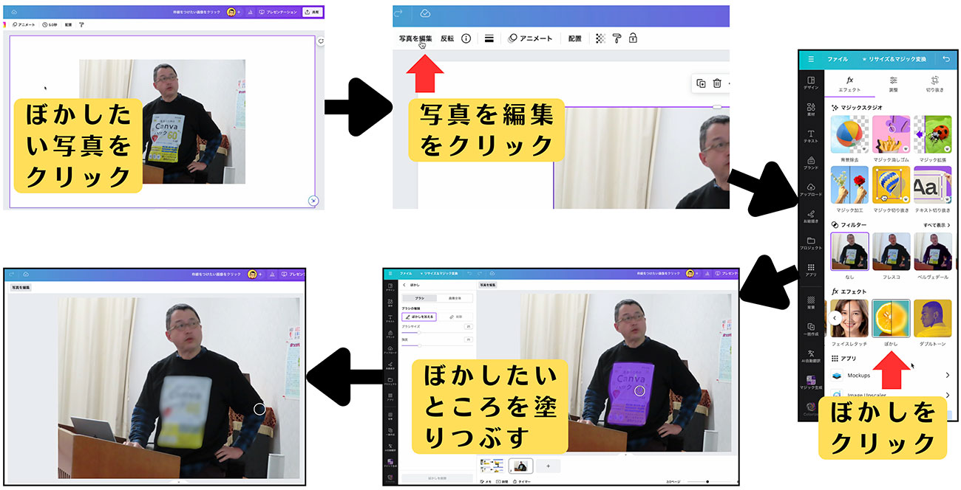Click the user avatar in first screenshot header
Viewport: 961px width, 490px height.
click(231, 13)
